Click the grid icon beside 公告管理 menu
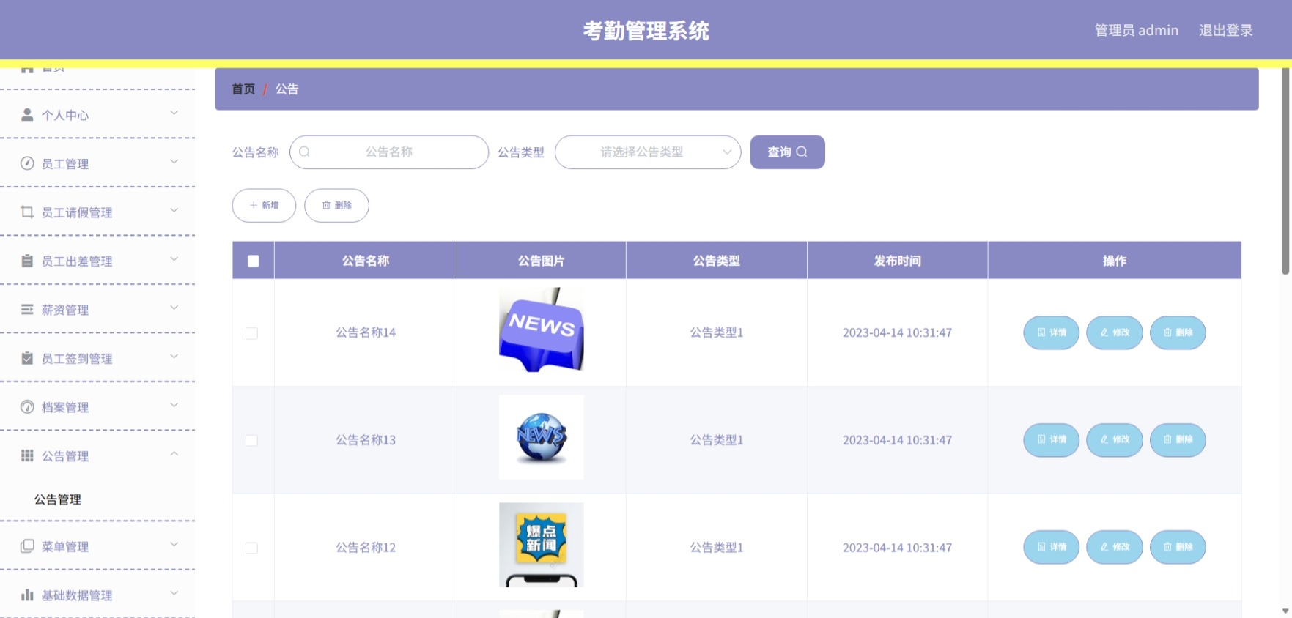The width and height of the screenshot is (1292, 618). [27, 455]
